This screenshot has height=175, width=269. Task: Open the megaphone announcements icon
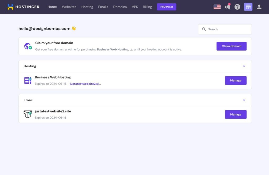click(x=227, y=7)
